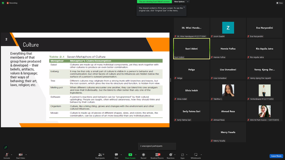Click the Melting pot row label
Screen dimensions: 285x160
tap(57, 88)
